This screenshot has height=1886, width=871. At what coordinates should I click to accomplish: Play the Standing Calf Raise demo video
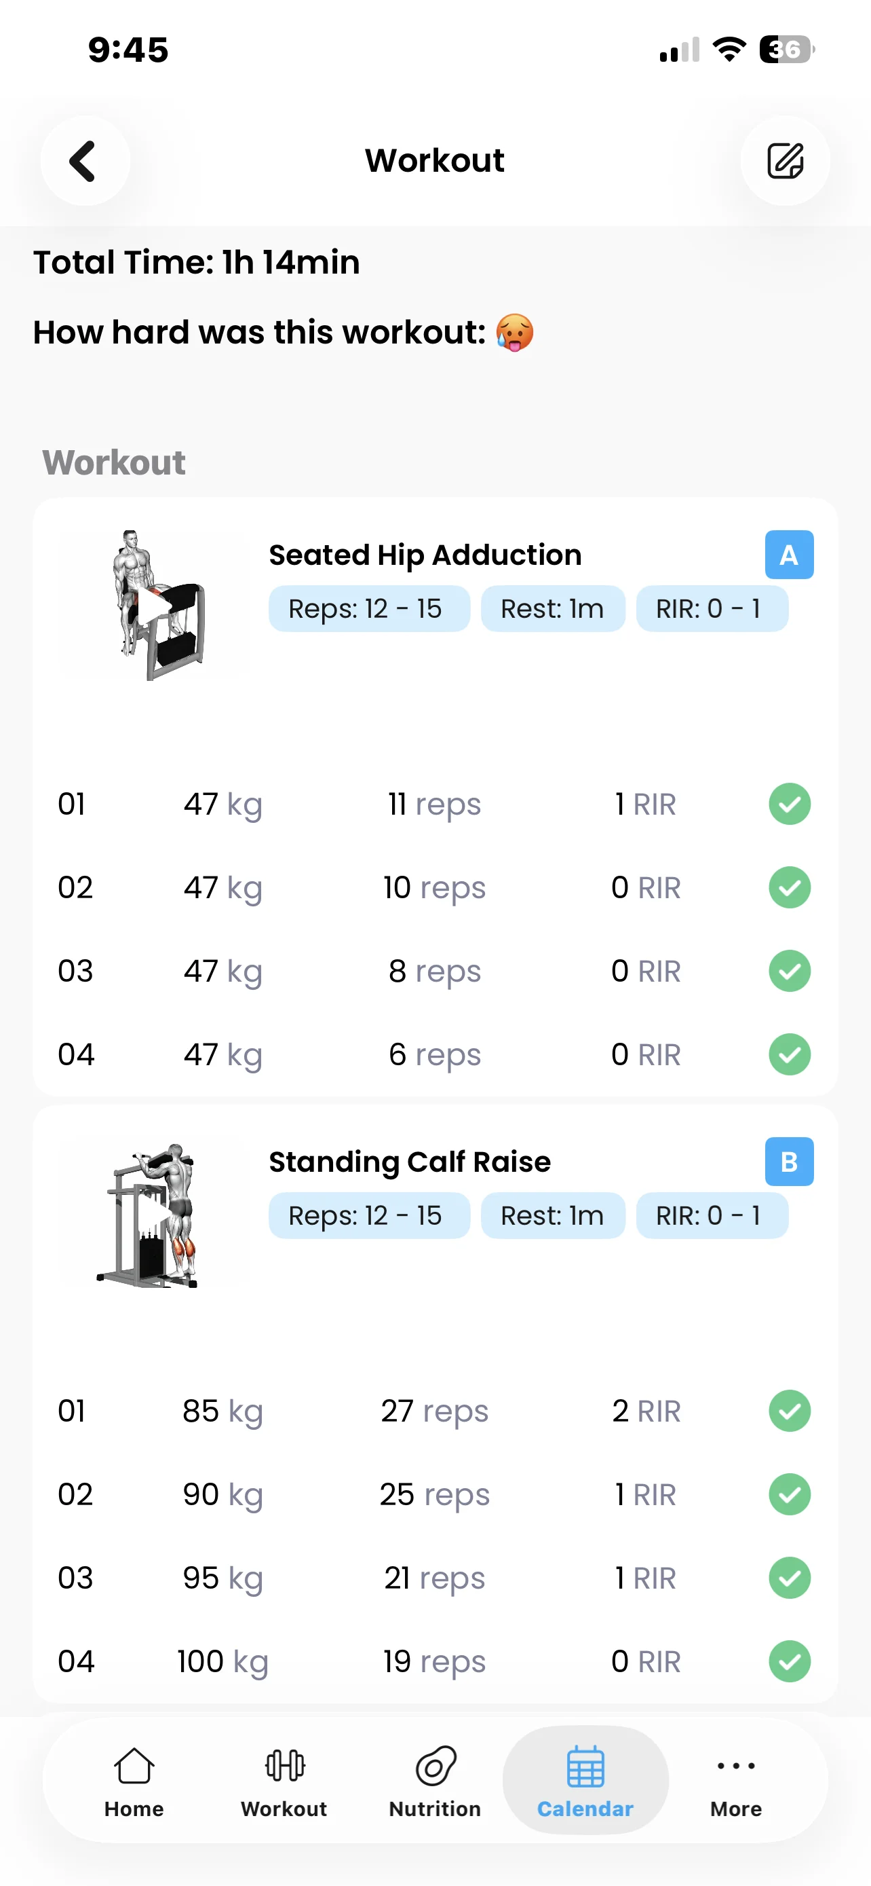point(153,1215)
